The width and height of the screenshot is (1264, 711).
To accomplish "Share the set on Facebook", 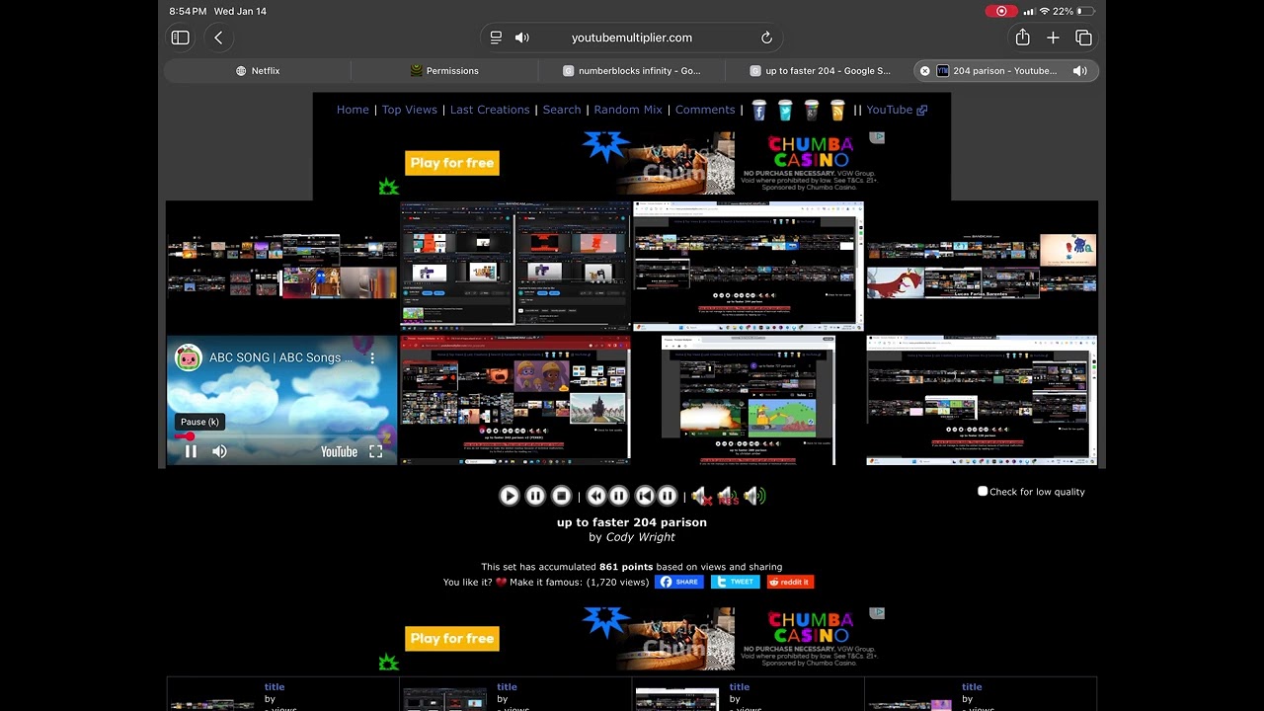I will coord(679,582).
